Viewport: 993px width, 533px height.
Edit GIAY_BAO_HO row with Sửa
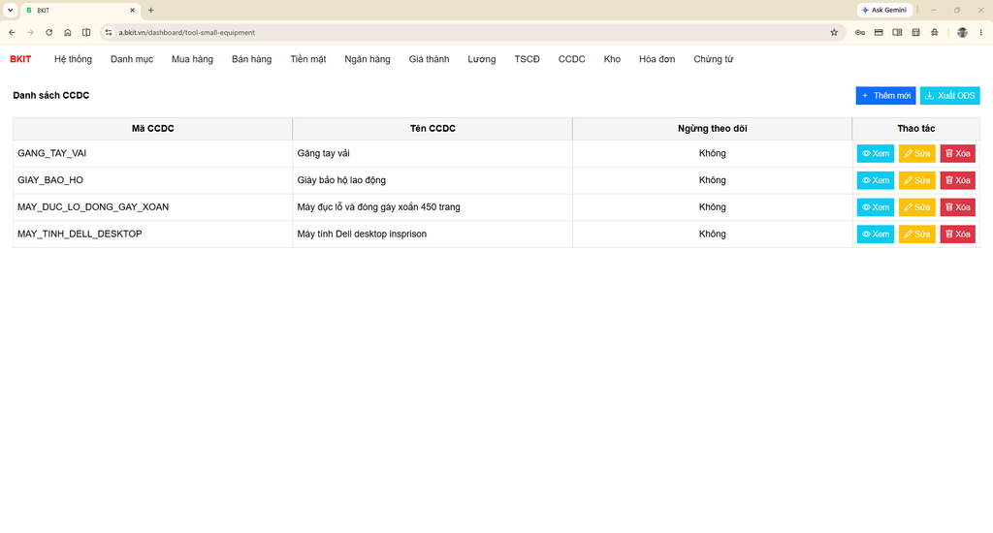[917, 180]
